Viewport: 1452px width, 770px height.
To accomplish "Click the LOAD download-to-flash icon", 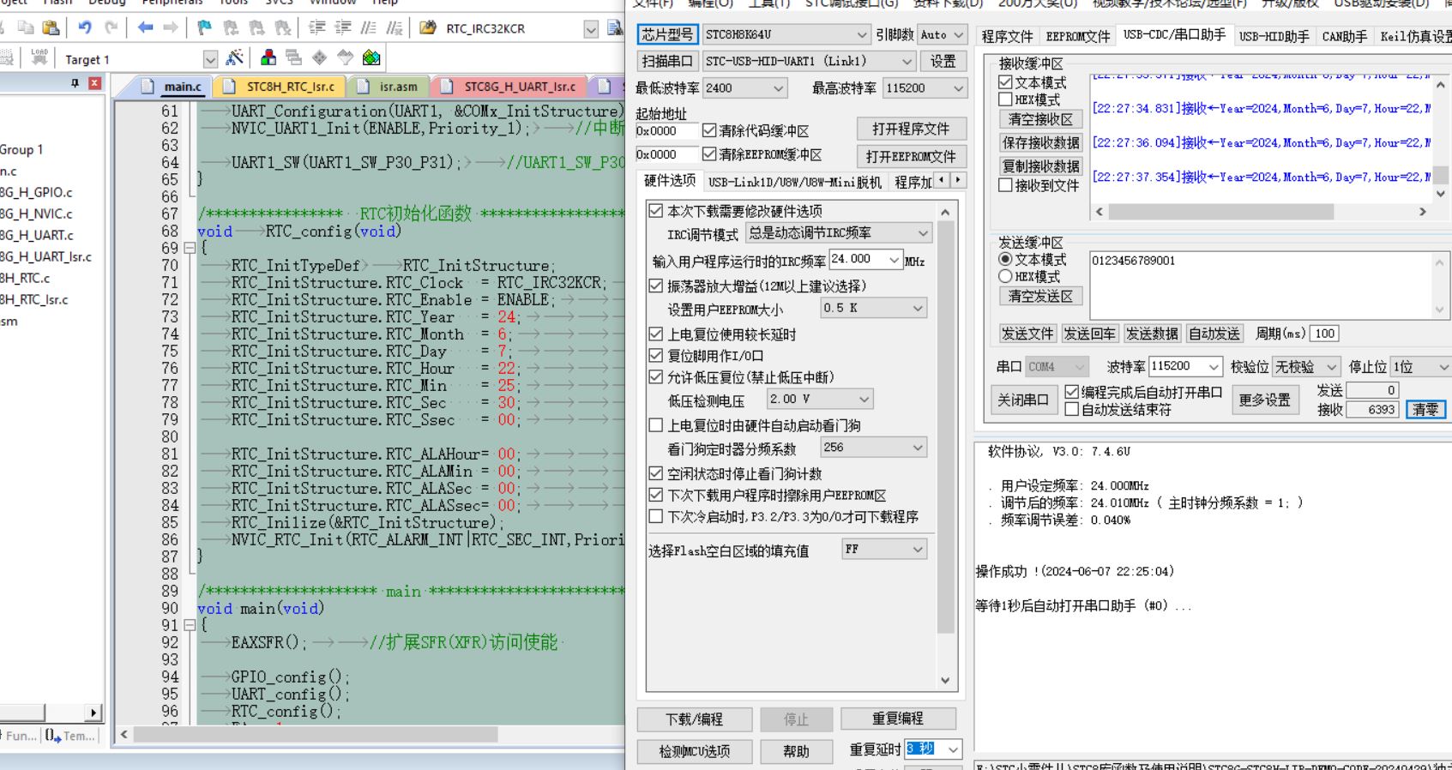I will (39, 57).
